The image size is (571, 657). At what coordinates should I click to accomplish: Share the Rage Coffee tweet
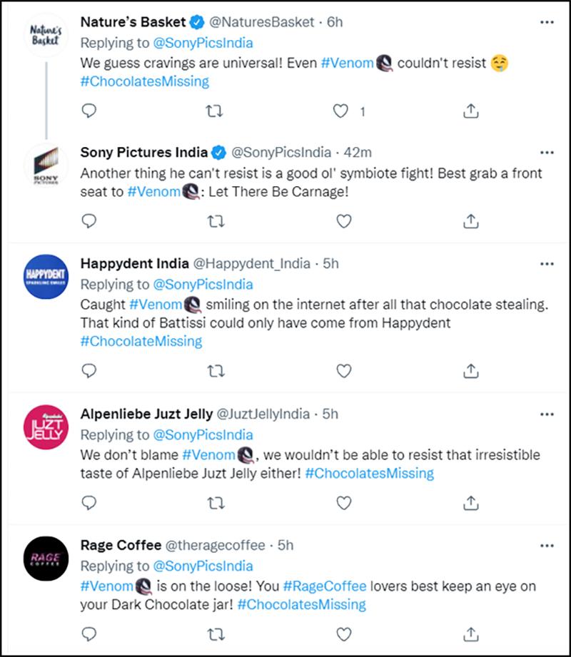click(471, 634)
